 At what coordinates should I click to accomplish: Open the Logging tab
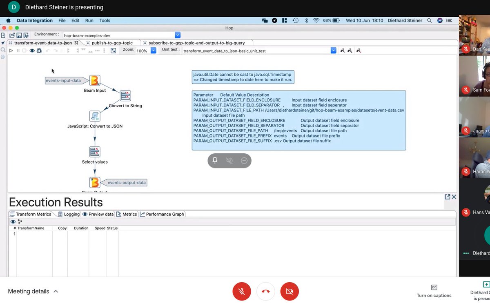click(69, 214)
